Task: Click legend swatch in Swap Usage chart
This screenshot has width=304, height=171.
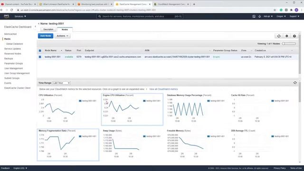Action: [144, 136]
